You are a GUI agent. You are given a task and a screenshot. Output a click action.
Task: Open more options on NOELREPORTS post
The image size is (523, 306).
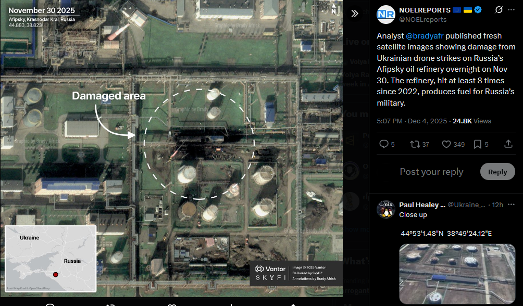[x=511, y=10]
